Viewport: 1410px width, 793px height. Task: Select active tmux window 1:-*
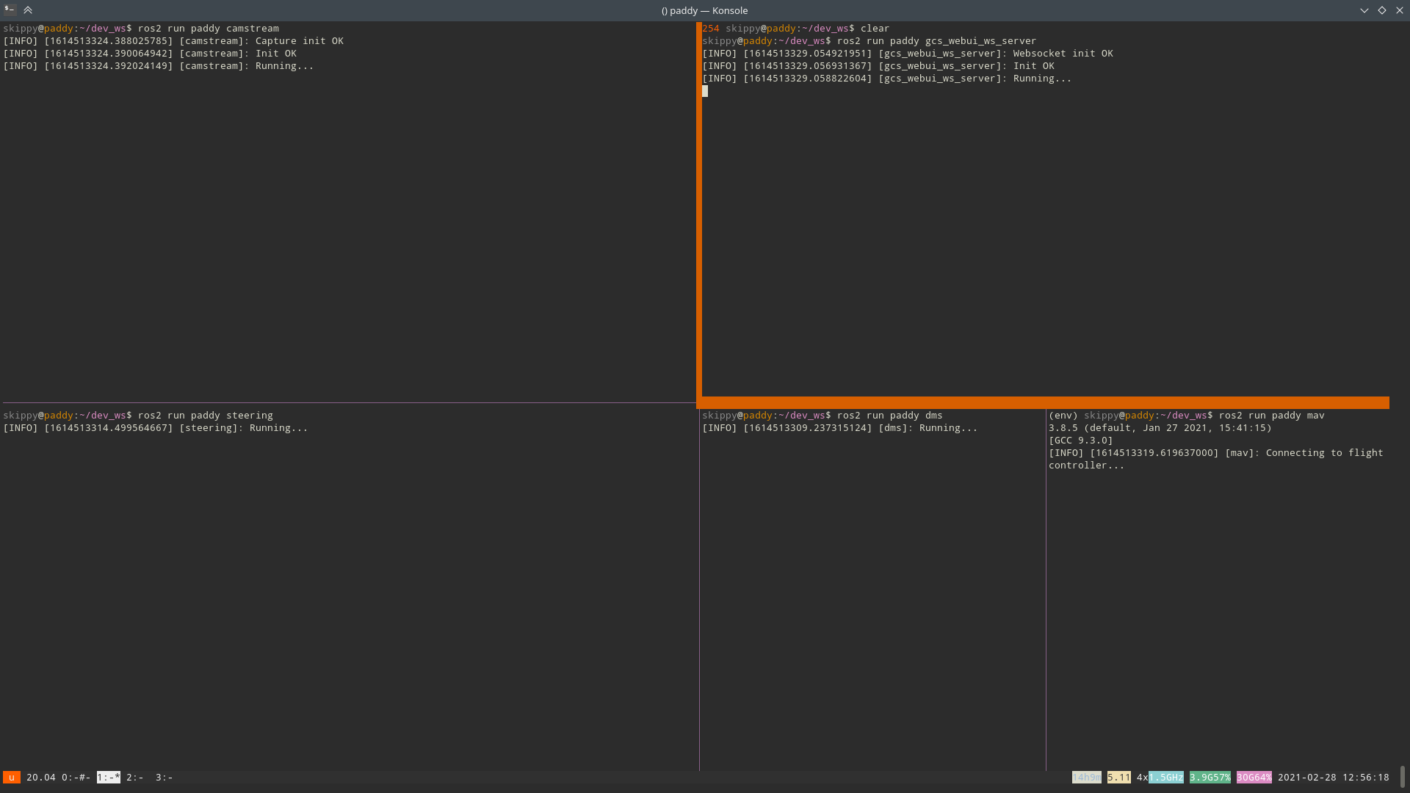pos(109,778)
